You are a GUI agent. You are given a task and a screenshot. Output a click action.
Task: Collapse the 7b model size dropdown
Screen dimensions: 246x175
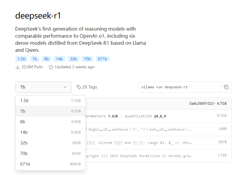pos(44,87)
